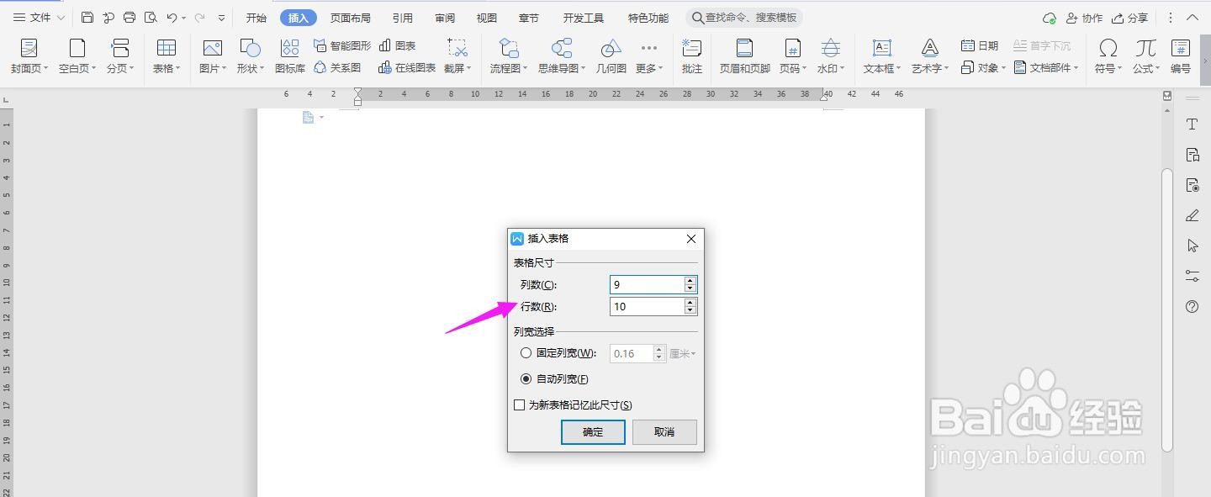This screenshot has width=1211, height=497.
Task: Decrease the row count spinner
Action: click(x=690, y=311)
